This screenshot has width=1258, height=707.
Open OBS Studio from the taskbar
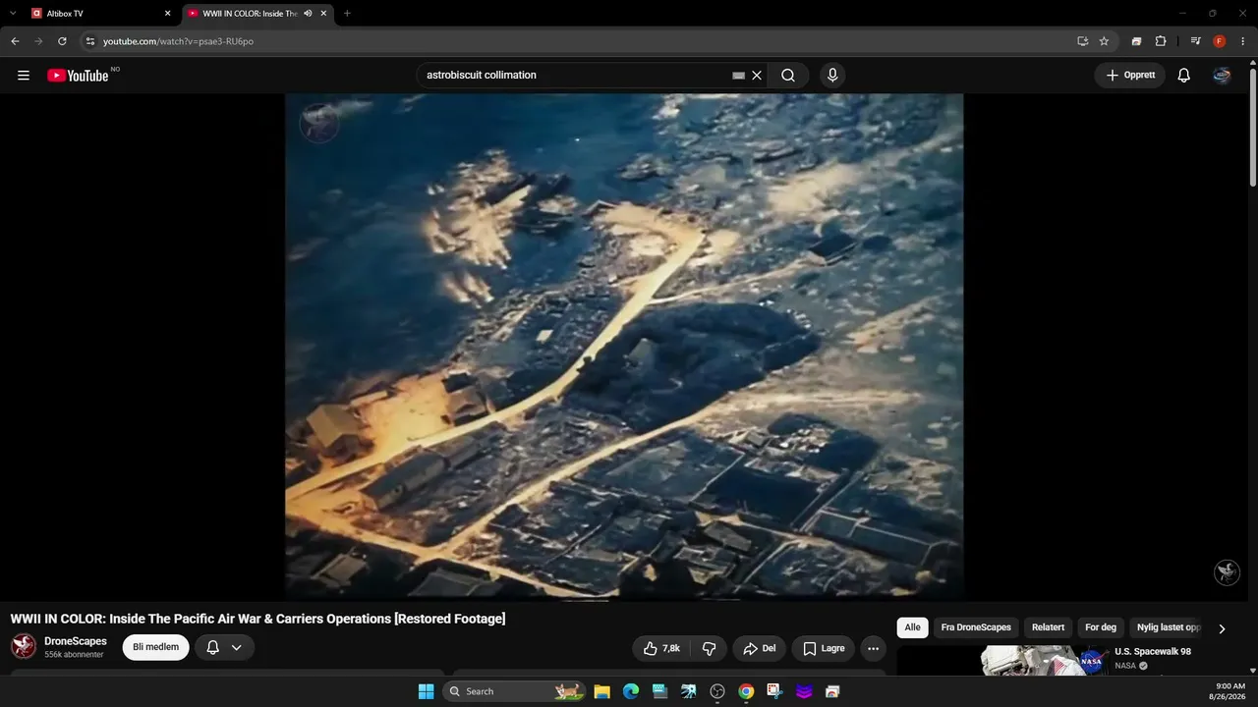[717, 691]
